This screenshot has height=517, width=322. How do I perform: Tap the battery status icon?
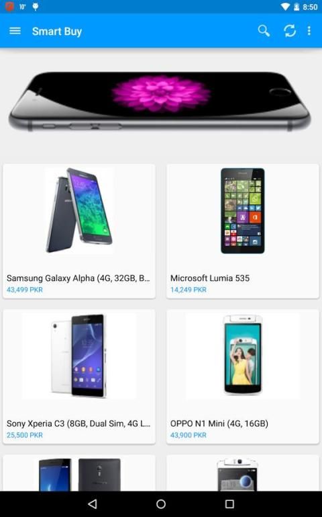tap(297, 7)
